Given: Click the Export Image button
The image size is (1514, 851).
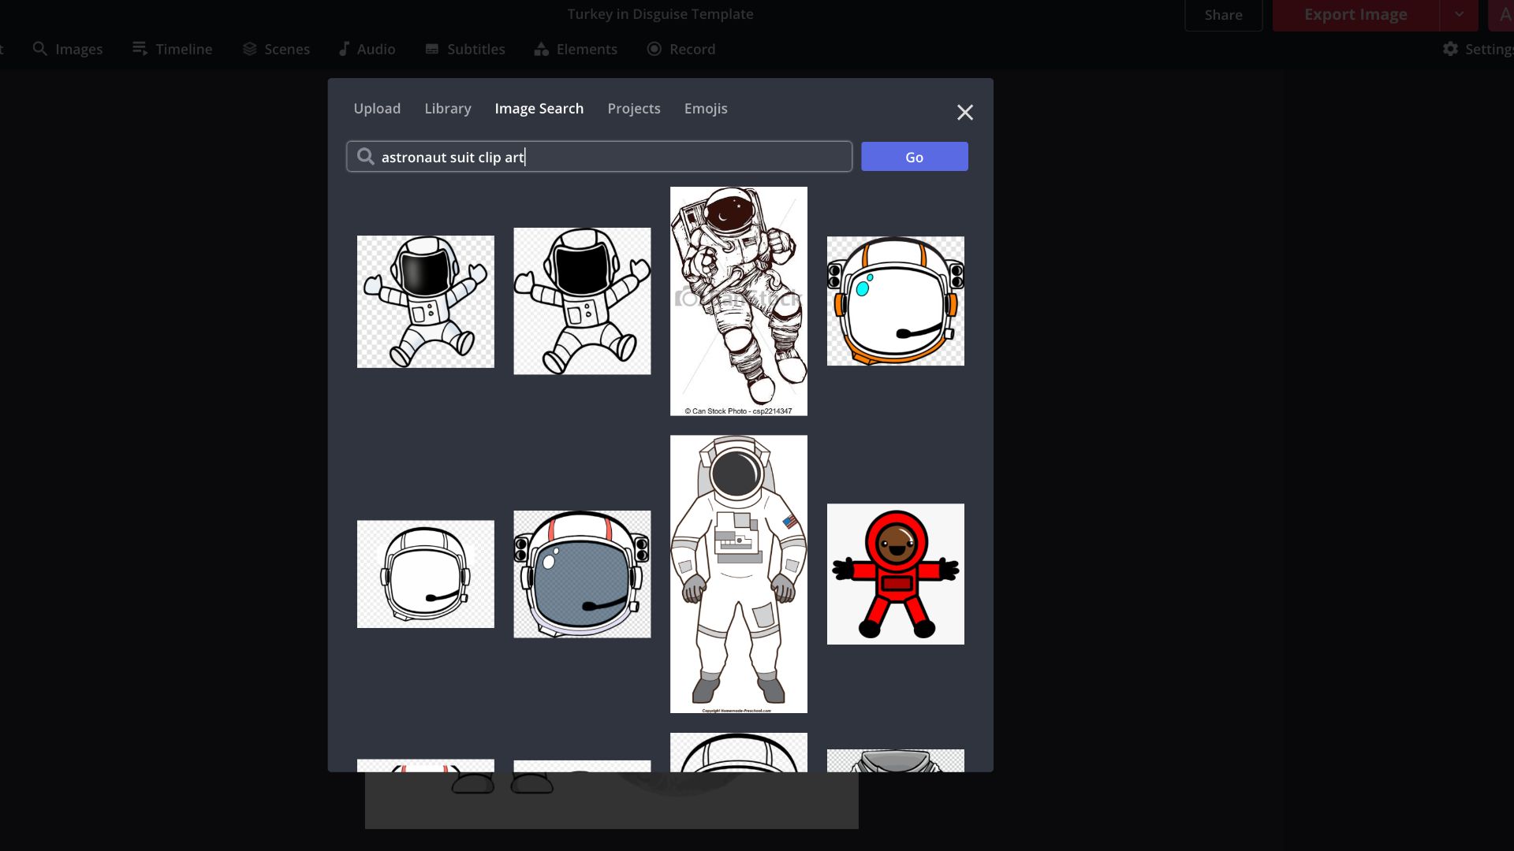Looking at the screenshot, I should (x=1355, y=15).
